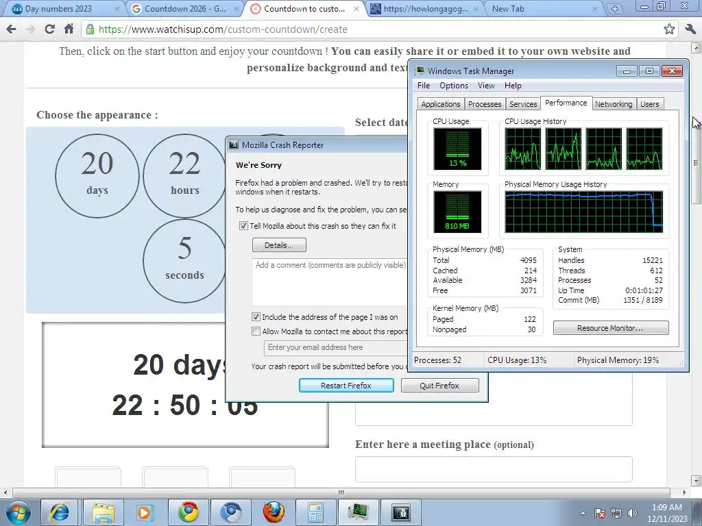Screen dimensions: 702x526
Task: Select the Performance tab
Action: 566,103
